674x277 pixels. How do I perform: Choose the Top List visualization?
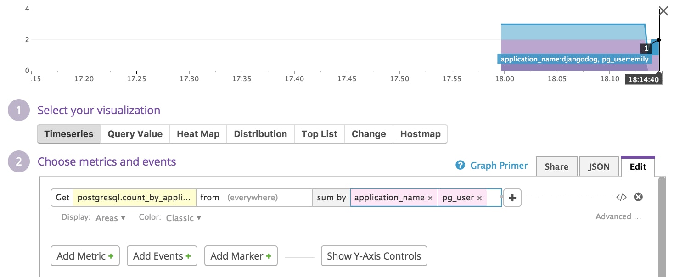pyautogui.click(x=319, y=134)
